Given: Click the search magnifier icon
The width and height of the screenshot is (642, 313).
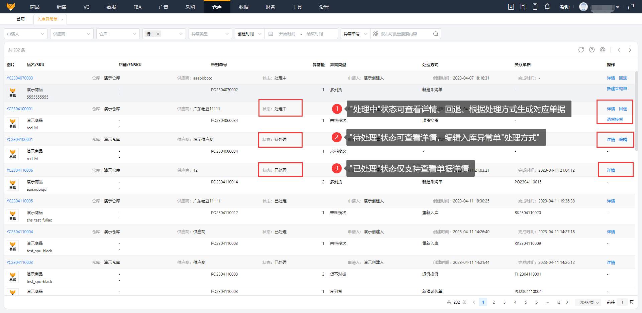Looking at the screenshot, I should pos(435,34).
